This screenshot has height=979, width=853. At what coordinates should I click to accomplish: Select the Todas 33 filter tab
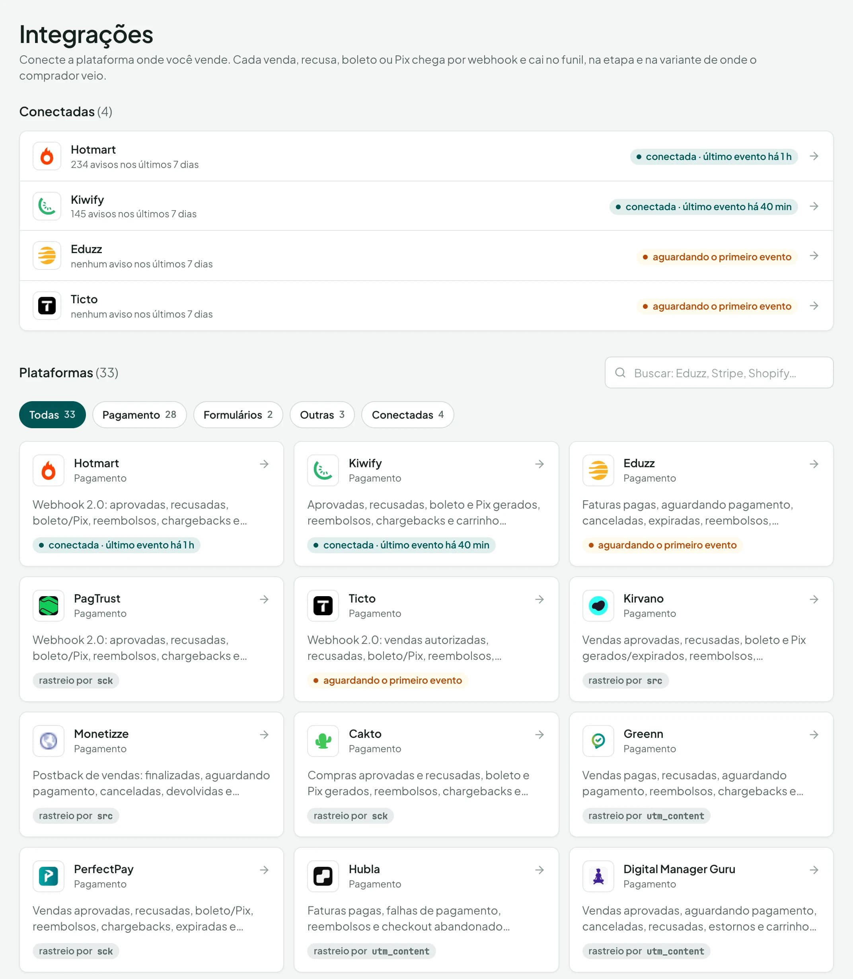[x=53, y=415]
